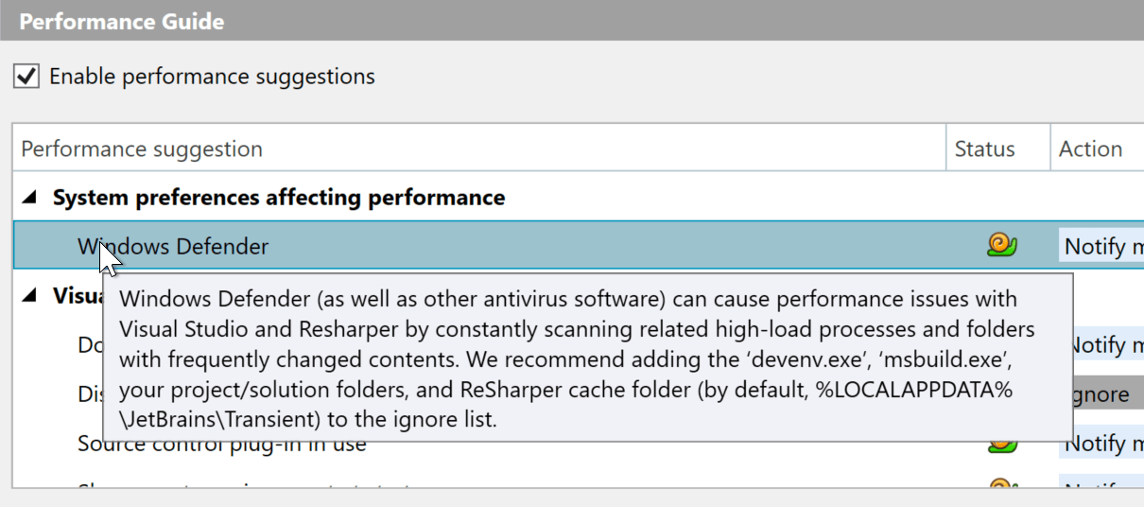Open the Notify dropdown in the row starting 'Do'

click(x=1102, y=345)
